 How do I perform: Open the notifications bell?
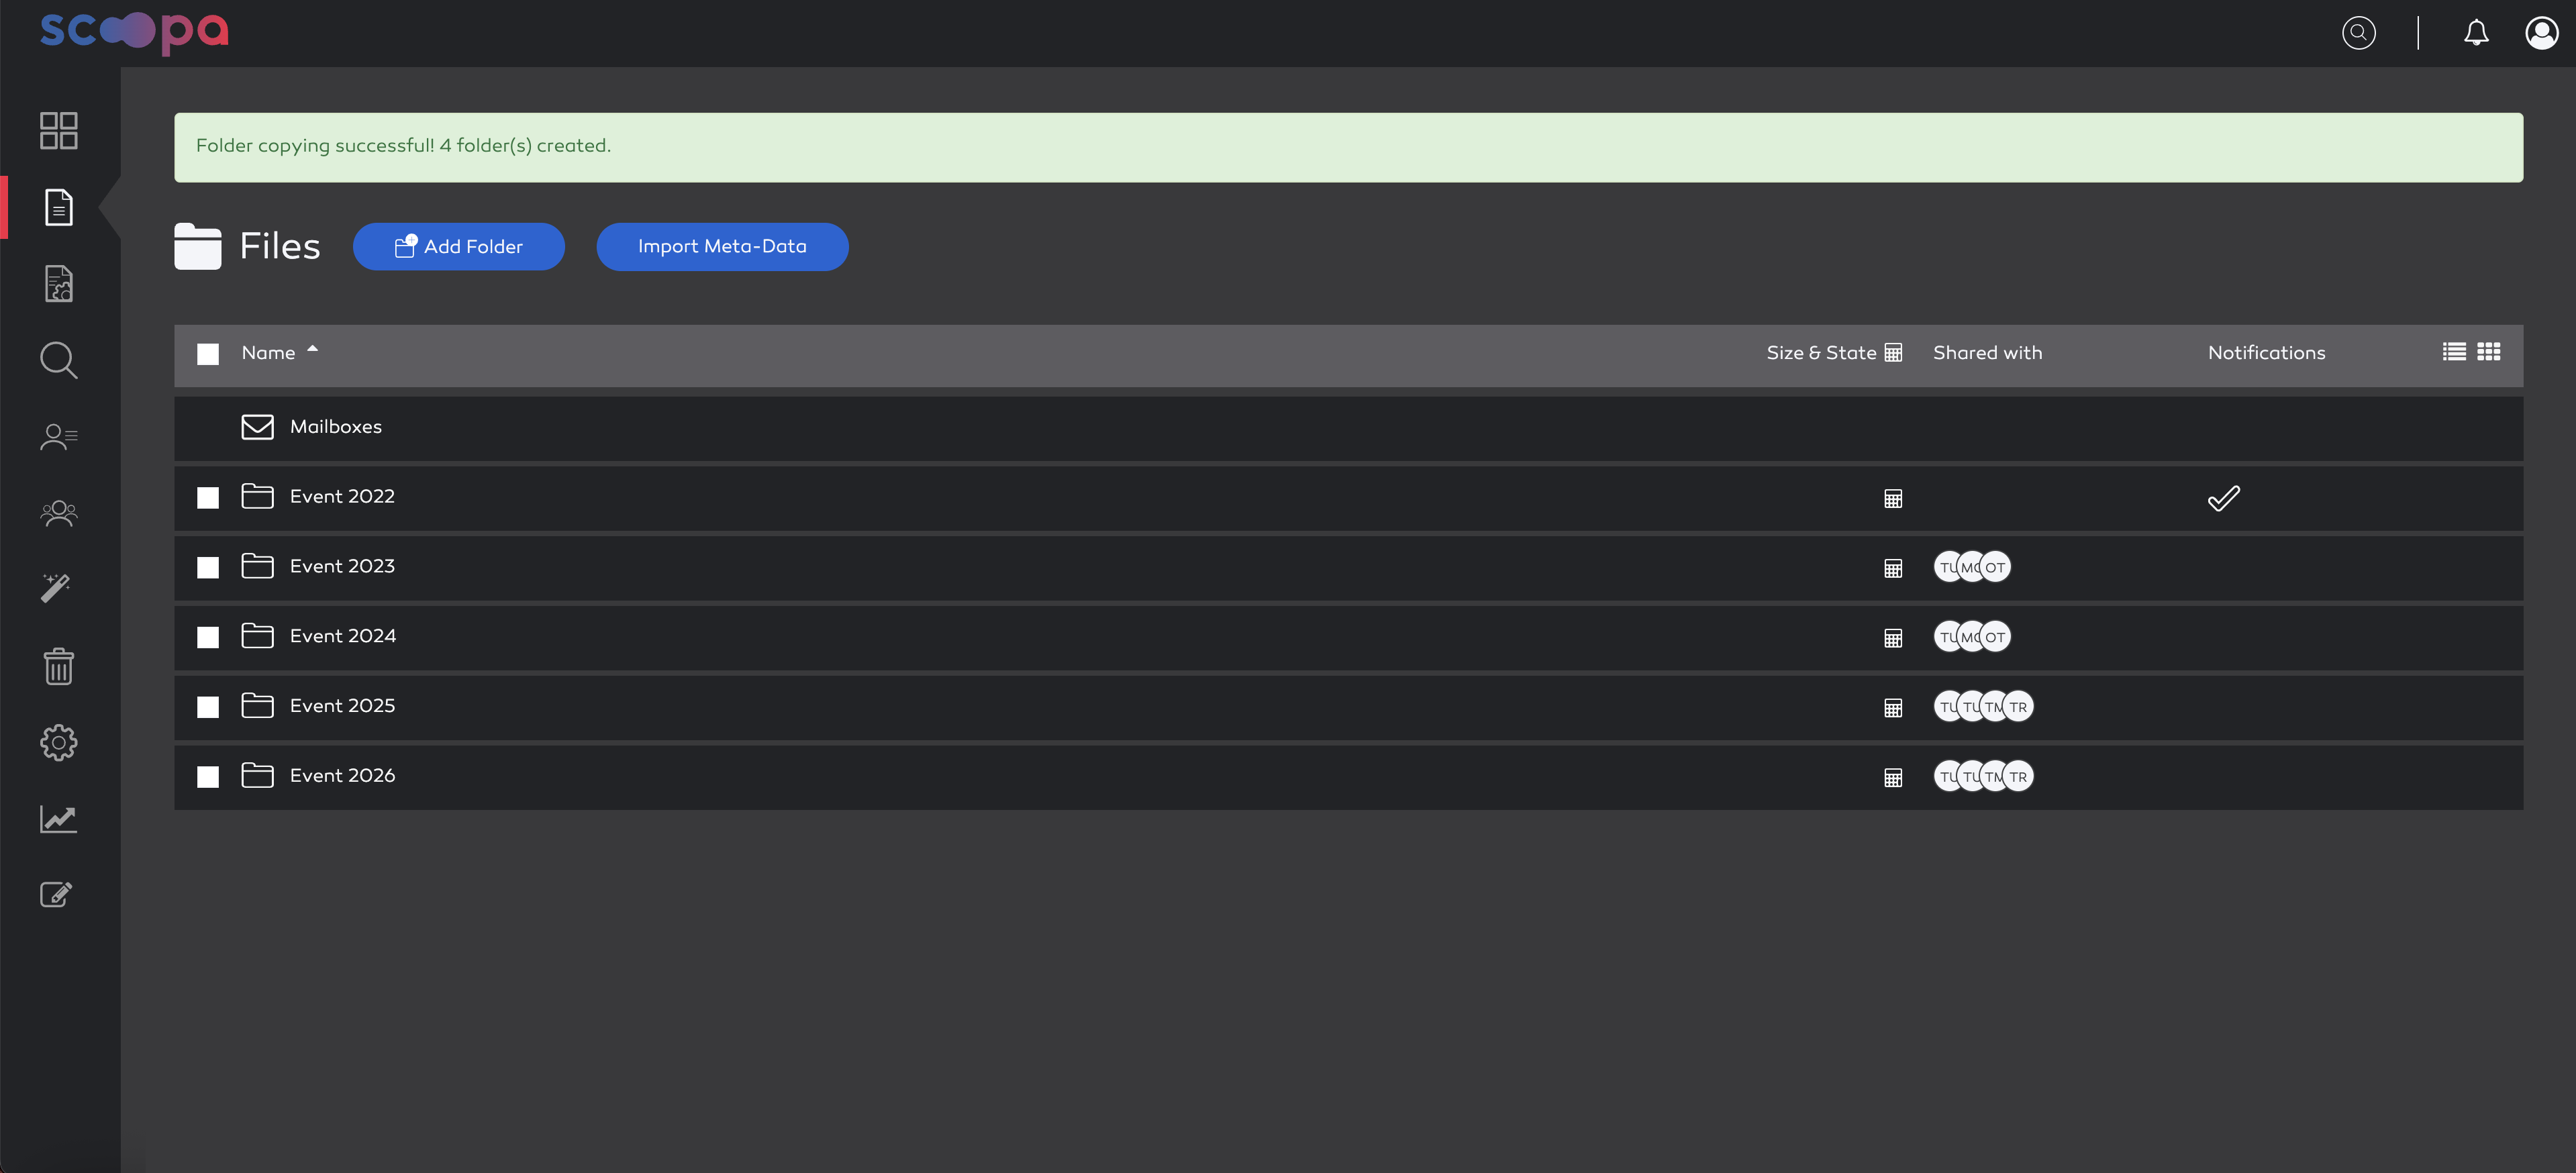pyautogui.click(x=2476, y=33)
